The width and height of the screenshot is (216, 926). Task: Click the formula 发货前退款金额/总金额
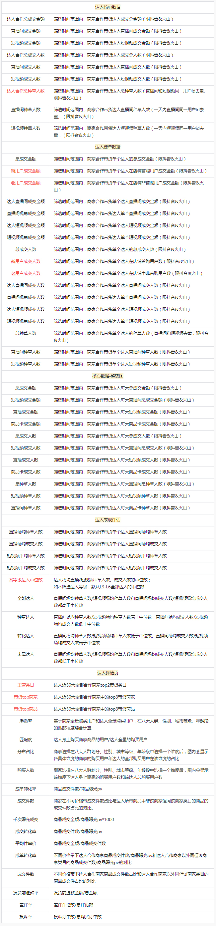76,893
